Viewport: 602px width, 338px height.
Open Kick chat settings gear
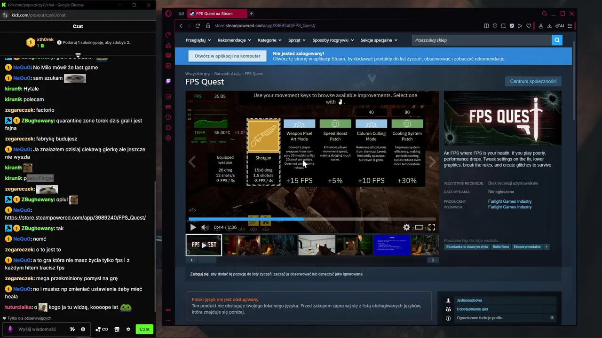click(128, 329)
